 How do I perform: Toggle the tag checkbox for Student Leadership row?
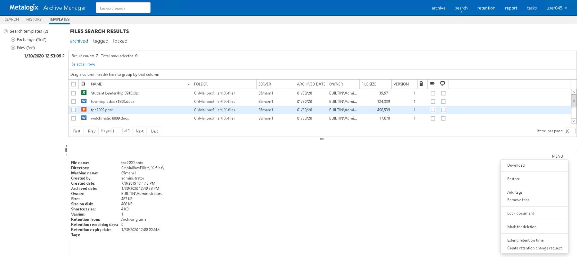pyautogui.click(x=433, y=93)
